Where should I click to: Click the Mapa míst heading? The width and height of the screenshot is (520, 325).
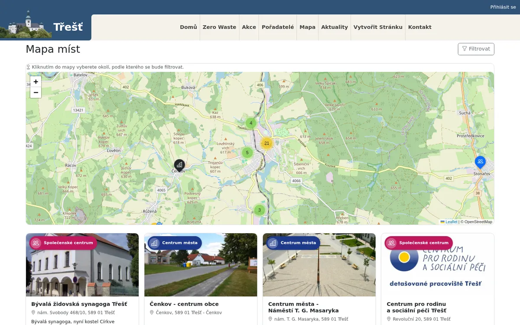(53, 49)
